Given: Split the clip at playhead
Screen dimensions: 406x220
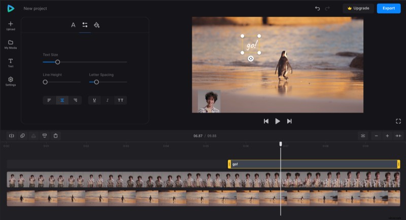Looking at the screenshot, I should (11, 136).
